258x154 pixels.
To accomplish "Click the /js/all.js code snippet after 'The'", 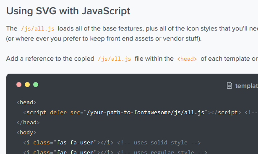I will (38, 29).
